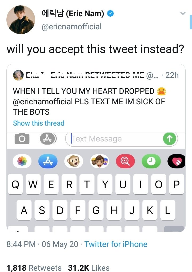This screenshot has width=192, height=272.
Task: Open the monkey Animoji icon
Action: 74,161
